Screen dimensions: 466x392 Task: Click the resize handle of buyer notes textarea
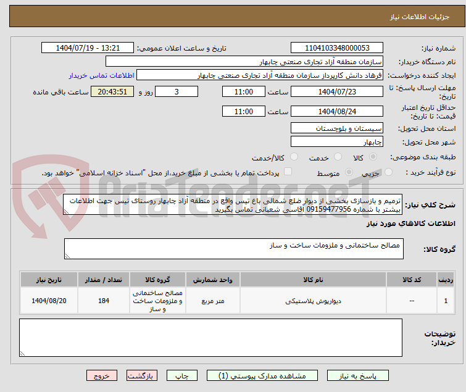pos(22,354)
